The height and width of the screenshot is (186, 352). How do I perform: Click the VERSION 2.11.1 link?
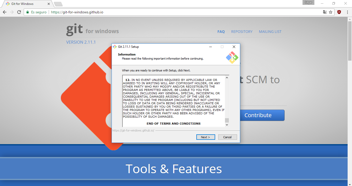point(81,42)
